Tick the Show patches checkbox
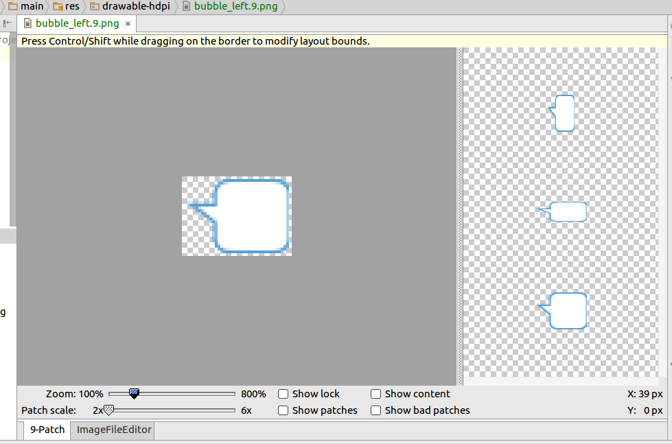The width and height of the screenshot is (672, 444). point(283,410)
